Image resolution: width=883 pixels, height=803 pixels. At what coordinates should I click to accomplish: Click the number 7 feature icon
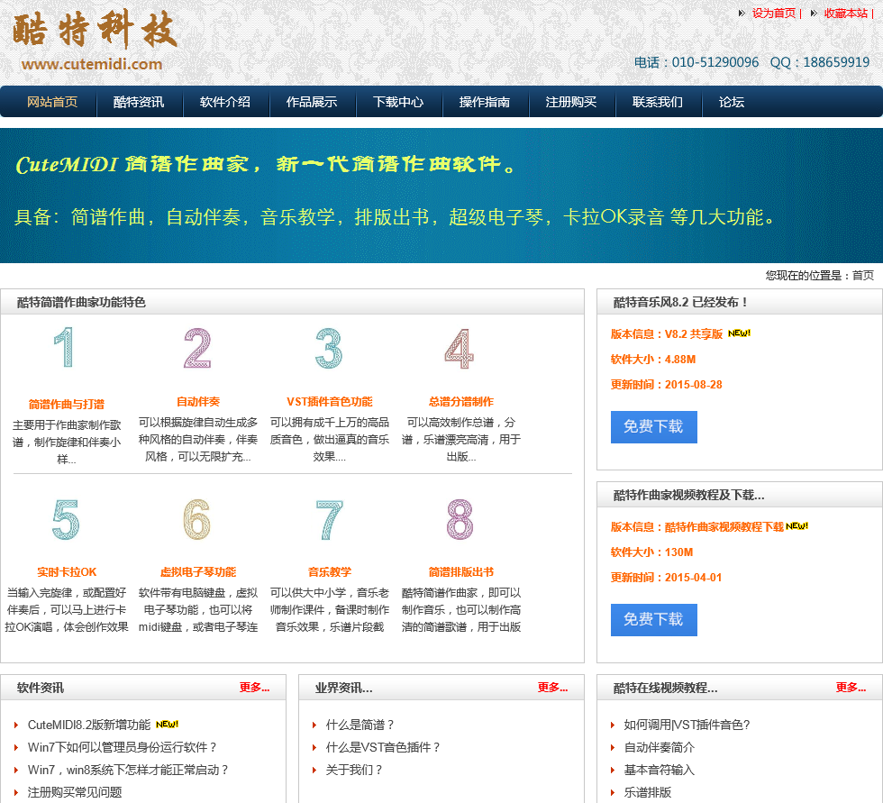click(x=329, y=519)
